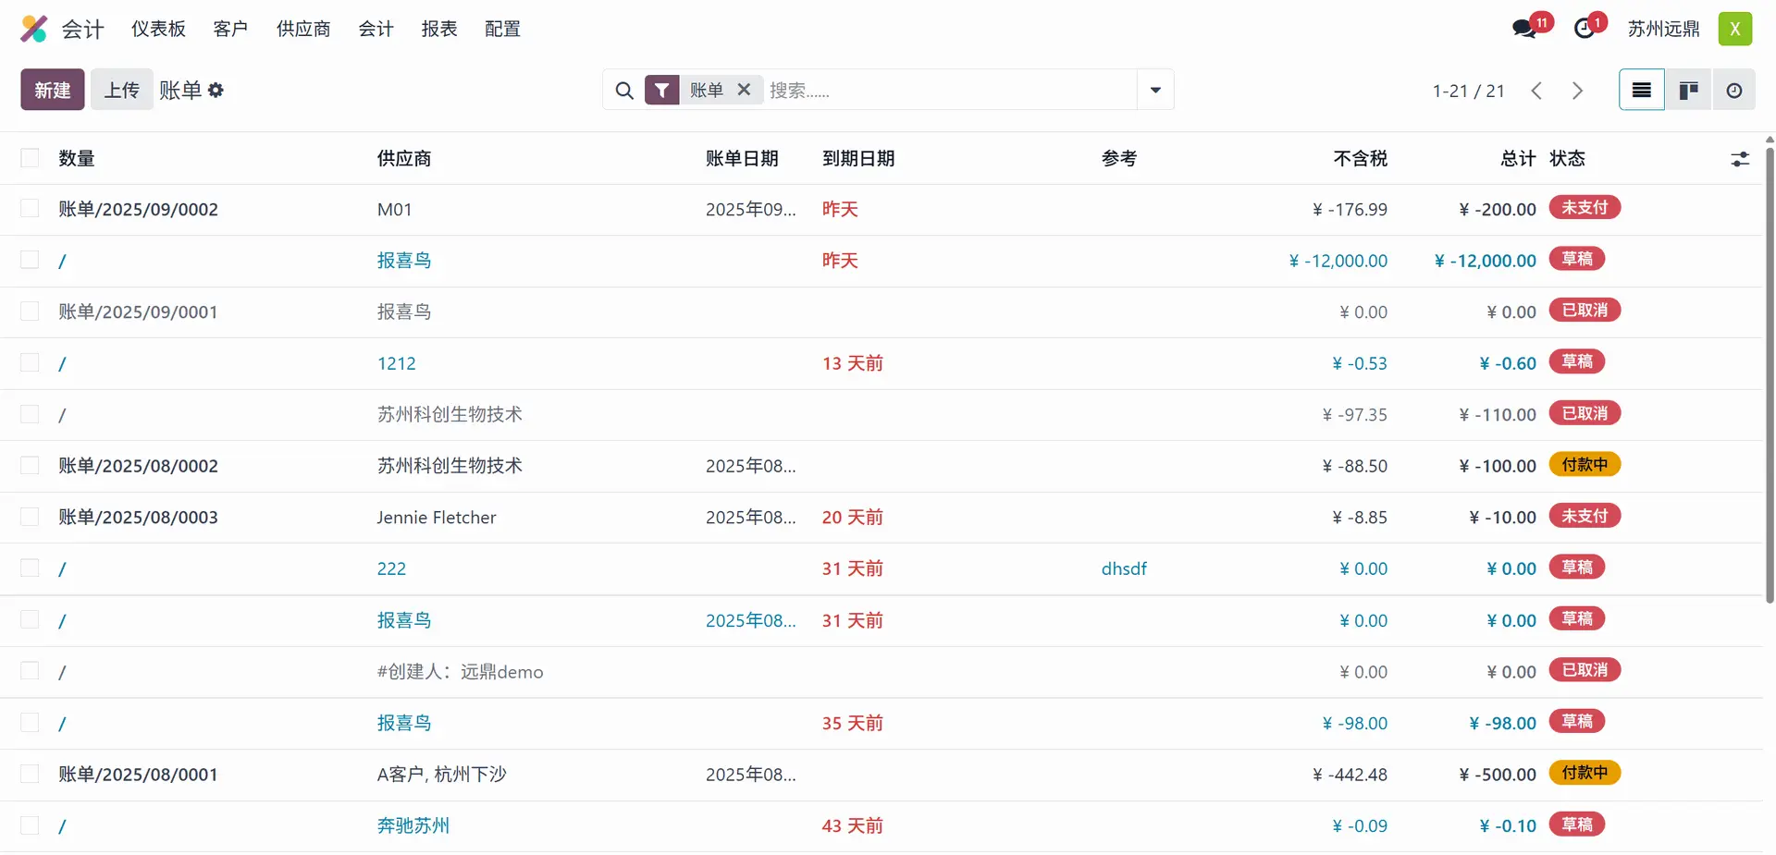Switch to activity view
This screenshot has height=855, width=1776.
[x=1733, y=91]
